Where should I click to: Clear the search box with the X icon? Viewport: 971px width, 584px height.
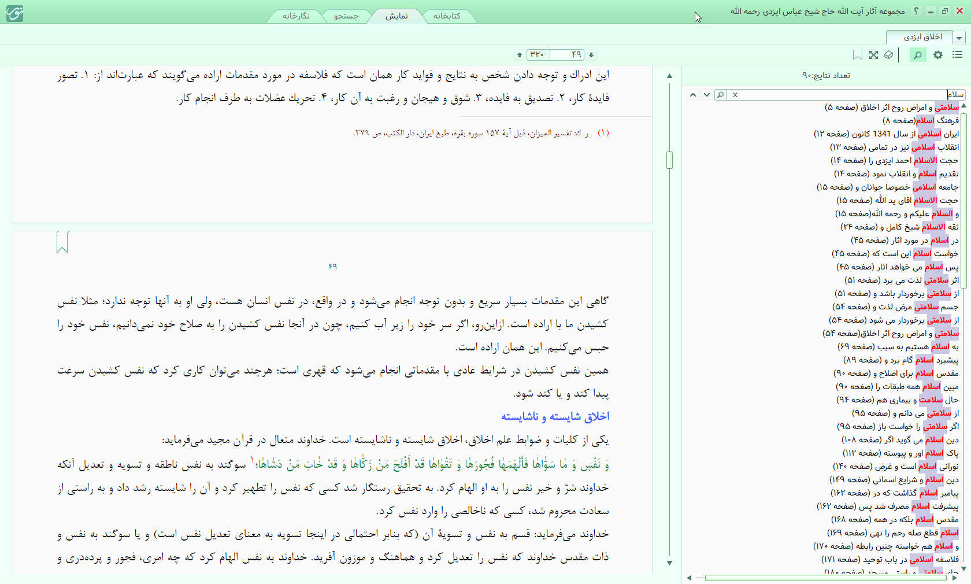(735, 95)
